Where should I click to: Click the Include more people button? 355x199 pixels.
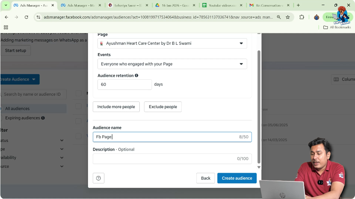pyautogui.click(x=116, y=107)
